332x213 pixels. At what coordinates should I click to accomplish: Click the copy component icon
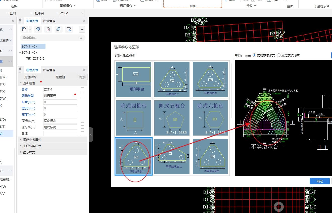(x=38, y=29)
